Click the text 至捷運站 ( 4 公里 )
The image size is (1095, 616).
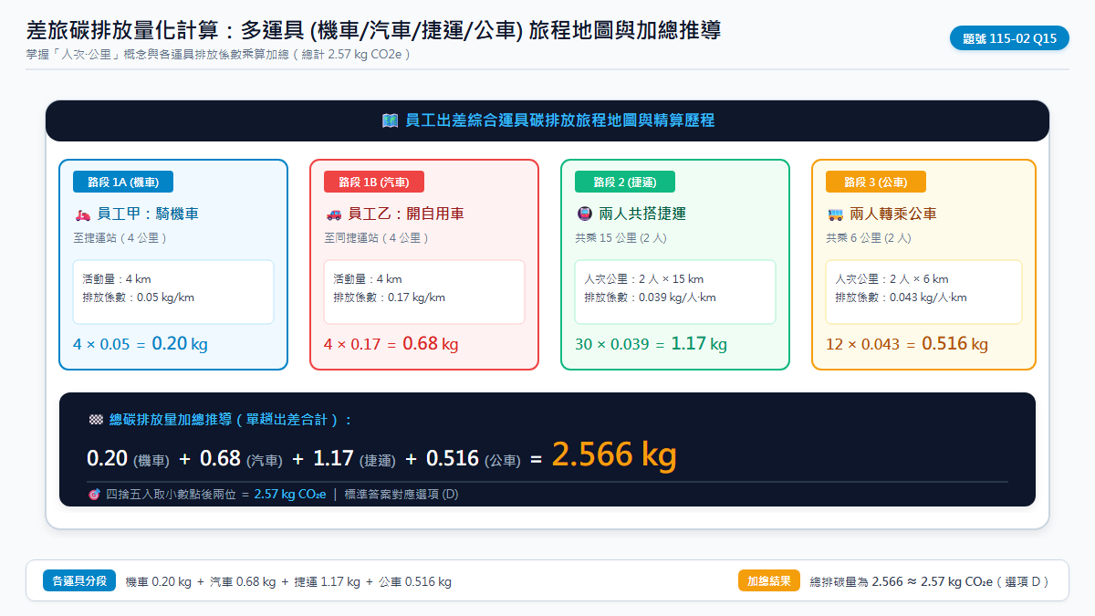pos(120,237)
